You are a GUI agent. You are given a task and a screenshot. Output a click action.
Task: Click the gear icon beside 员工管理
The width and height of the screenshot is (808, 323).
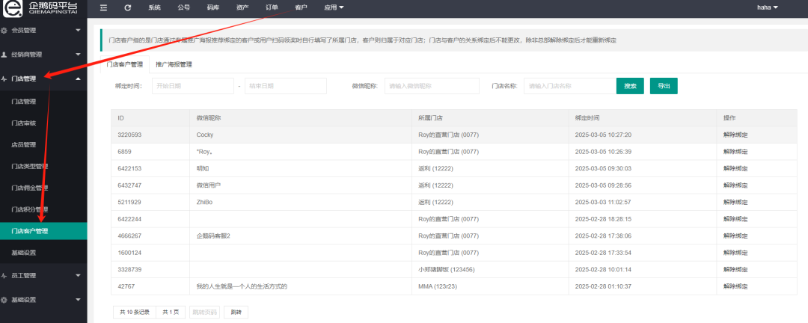pos(4,276)
